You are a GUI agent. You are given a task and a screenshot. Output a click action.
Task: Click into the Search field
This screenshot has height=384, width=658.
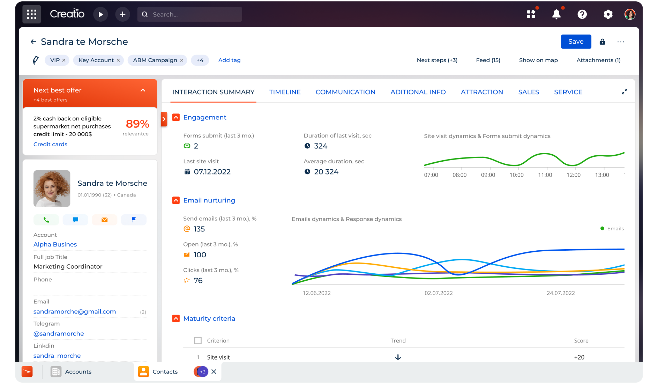point(195,14)
